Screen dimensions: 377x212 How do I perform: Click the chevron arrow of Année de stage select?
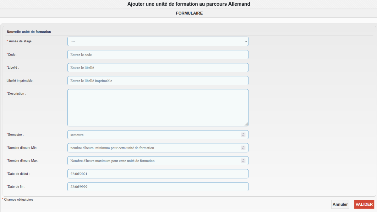246,41
